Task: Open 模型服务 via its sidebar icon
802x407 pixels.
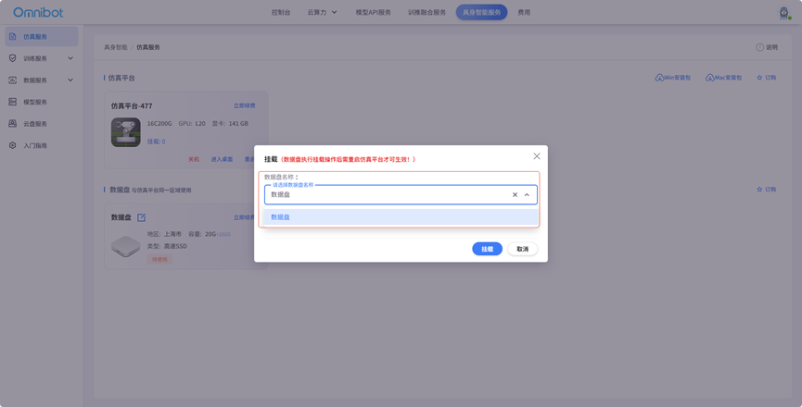Action: 13,102
